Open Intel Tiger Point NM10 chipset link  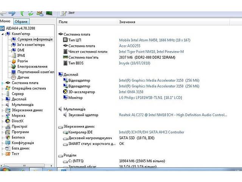pyautogui.click(x=151, y=52)
